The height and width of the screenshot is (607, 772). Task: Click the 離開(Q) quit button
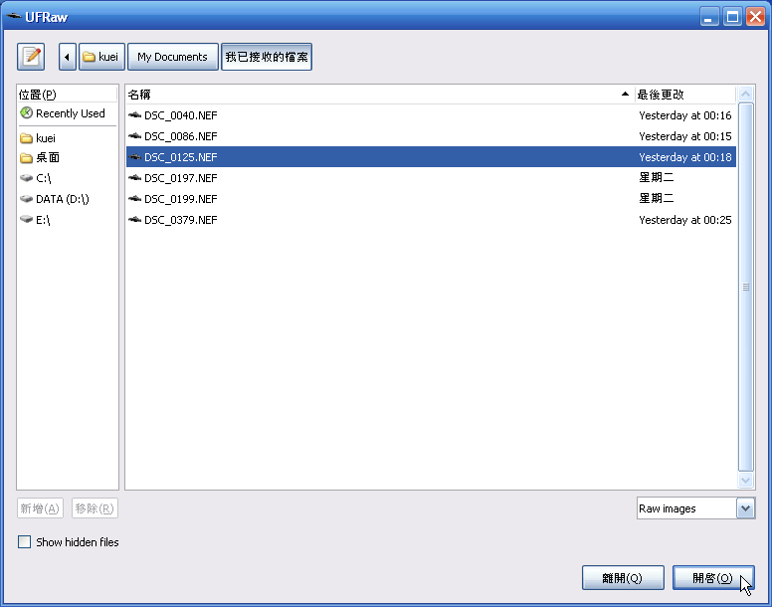coord(623,578)
